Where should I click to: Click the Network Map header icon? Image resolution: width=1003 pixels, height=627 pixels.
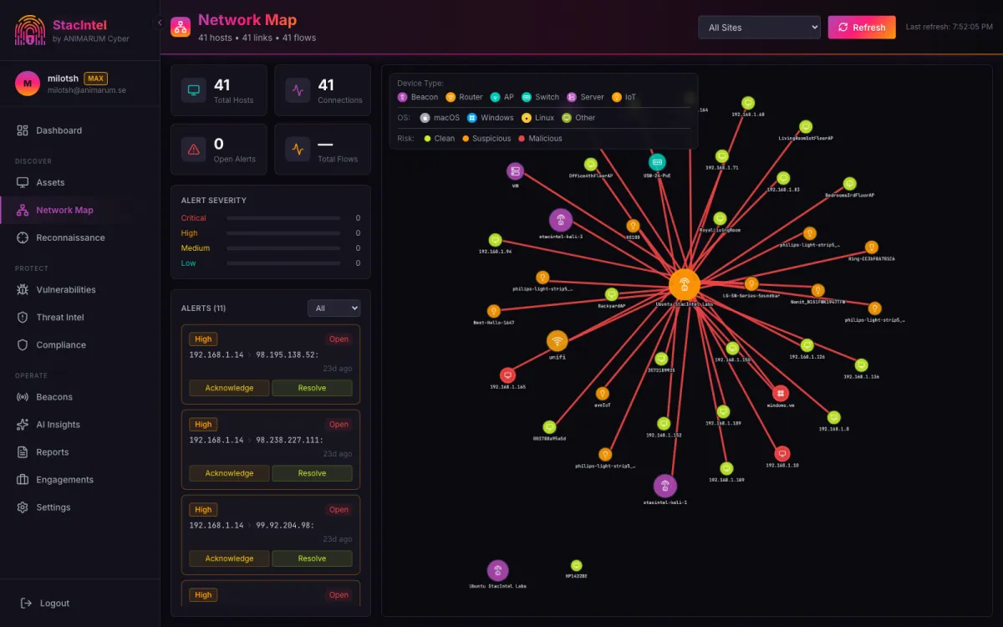[x=181, y=28]
